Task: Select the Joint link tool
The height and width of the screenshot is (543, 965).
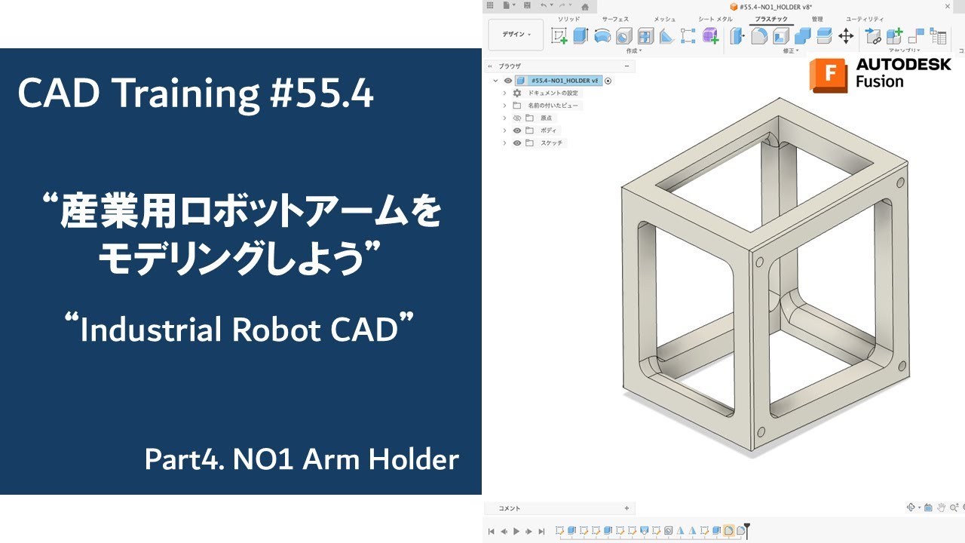Action: 873,35
